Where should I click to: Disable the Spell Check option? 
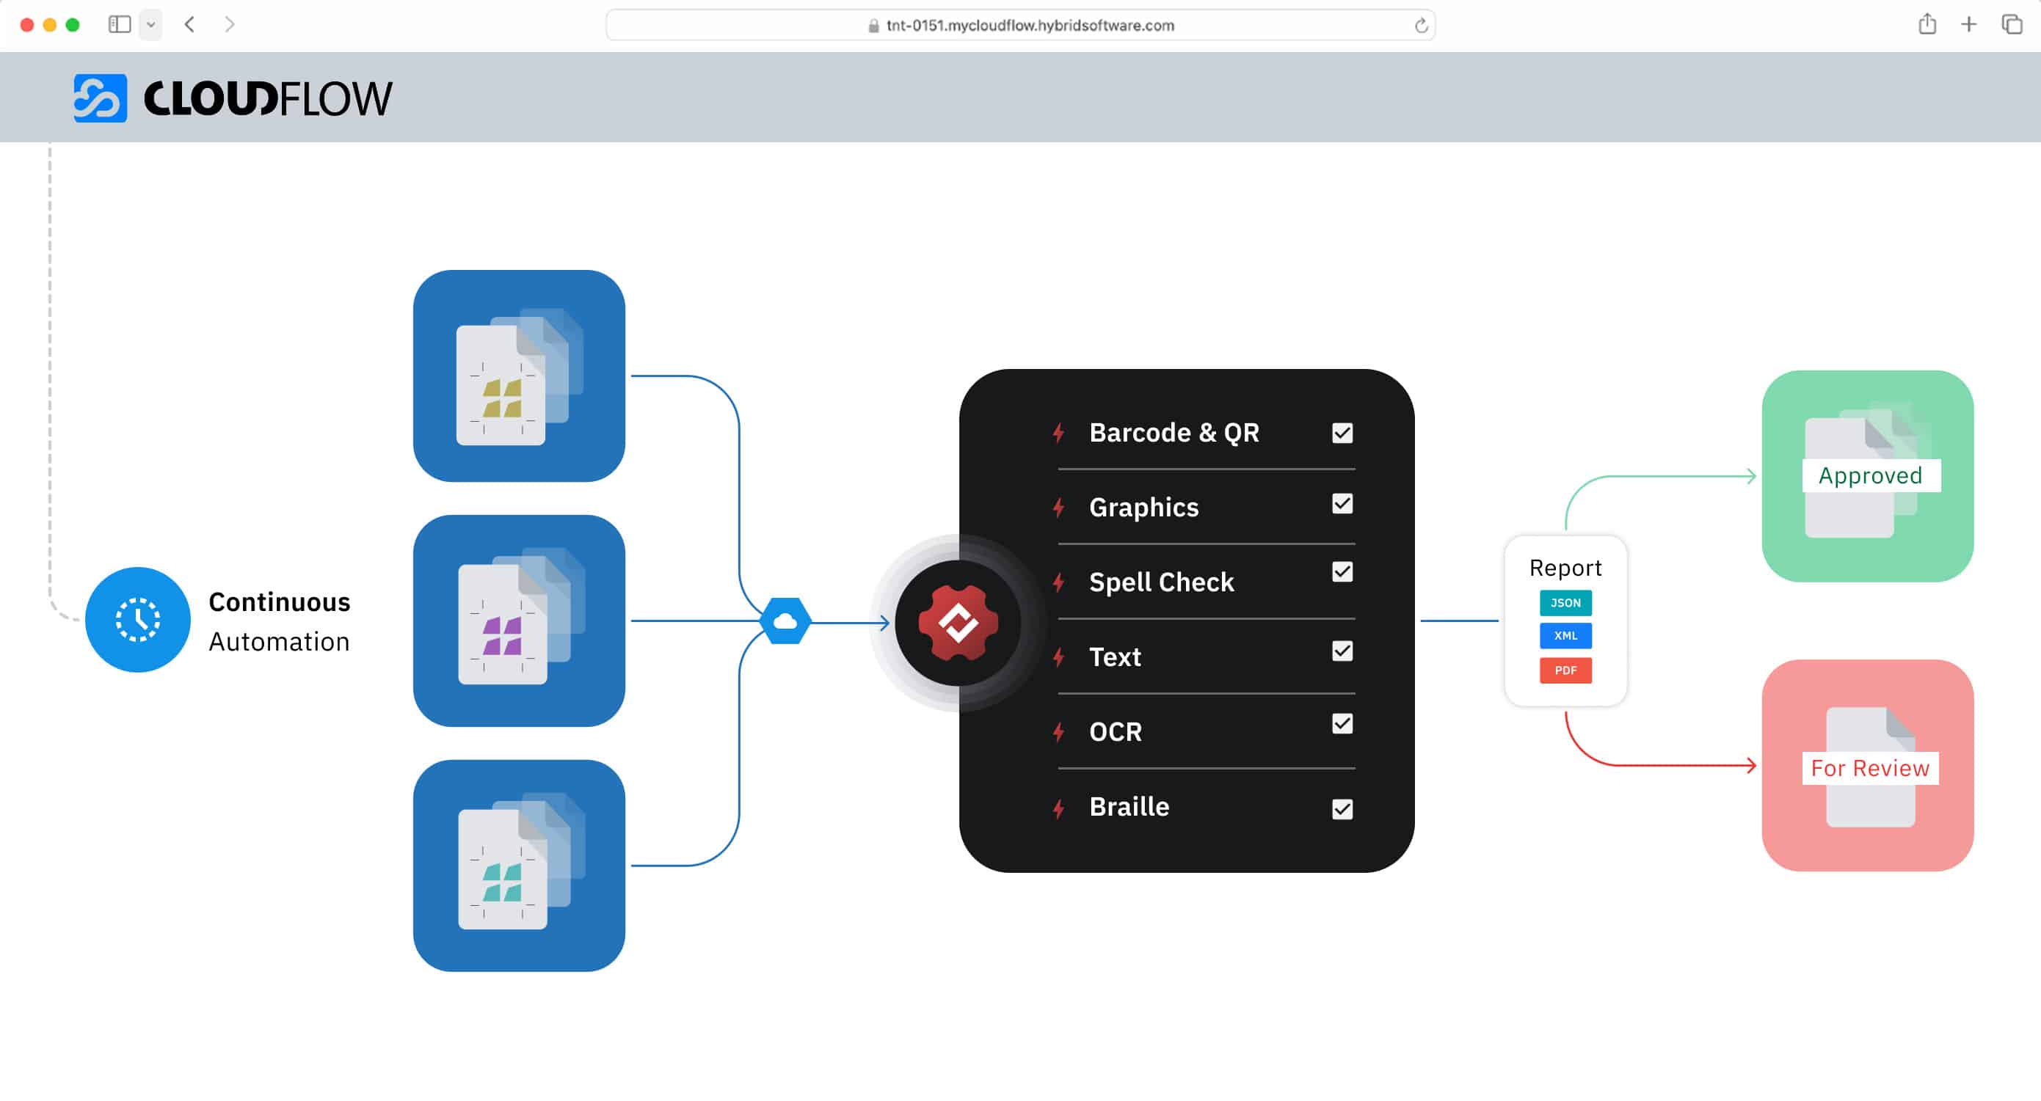[x=1341, y=572]
